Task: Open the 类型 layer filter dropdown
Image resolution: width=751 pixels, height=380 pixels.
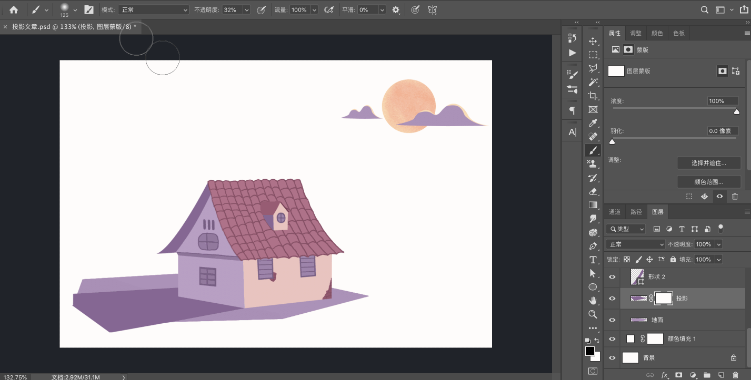Action: click(626, 229)
